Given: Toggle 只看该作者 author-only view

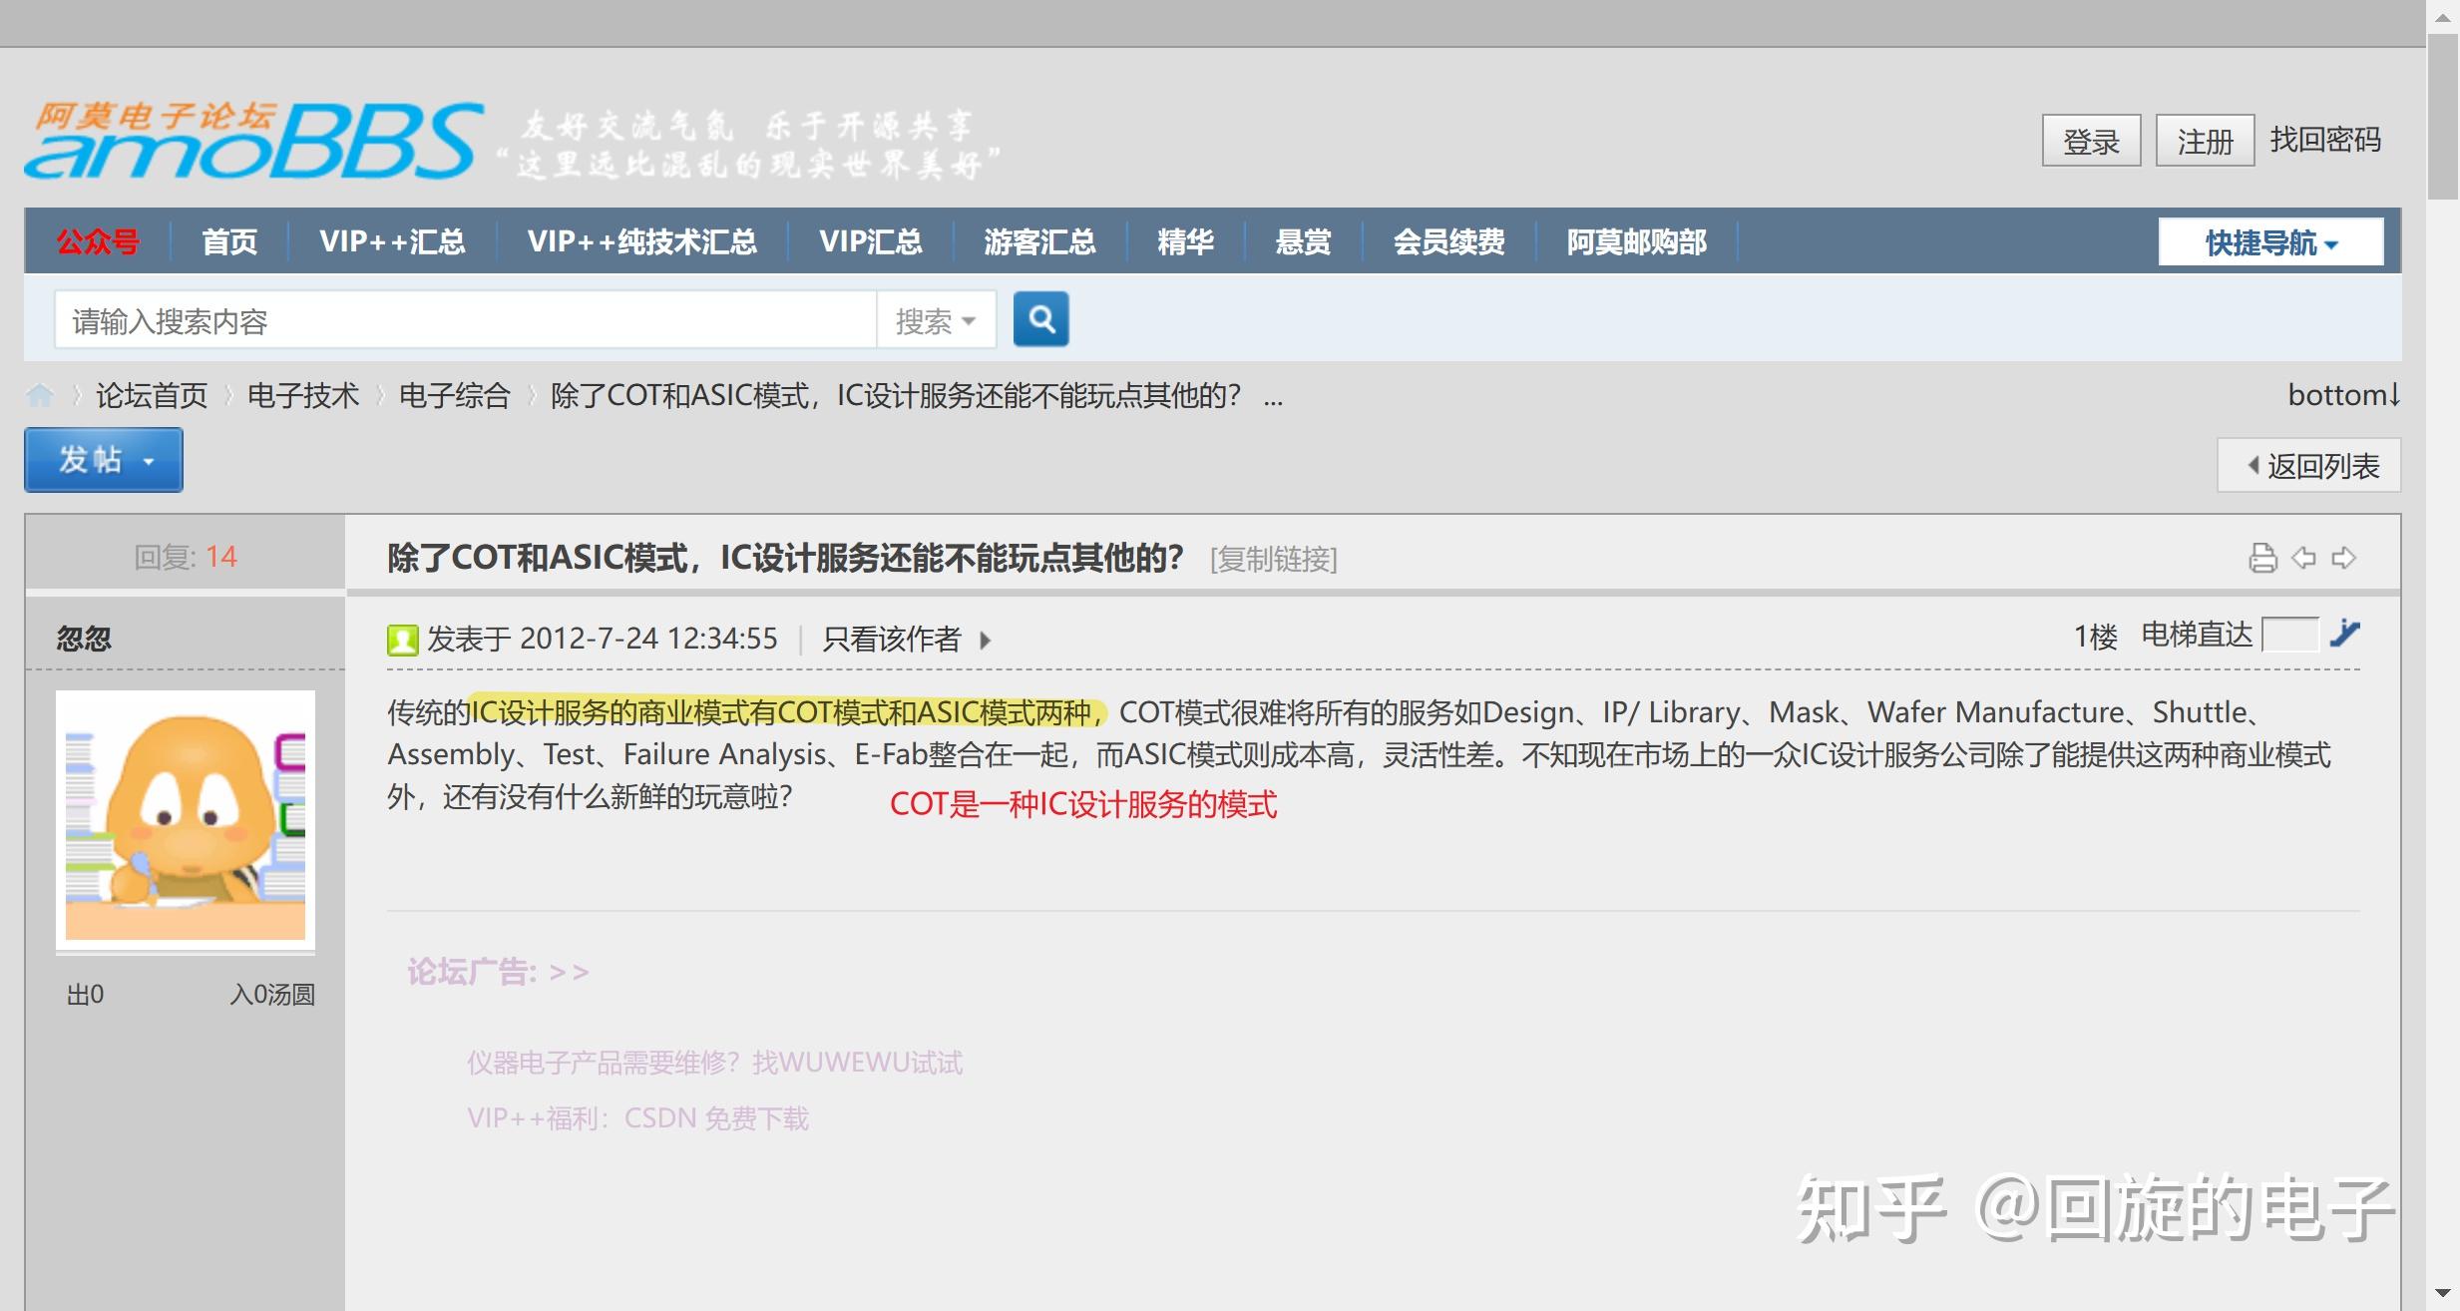Looking at the screenshot, I should click(x=893, y=640).
